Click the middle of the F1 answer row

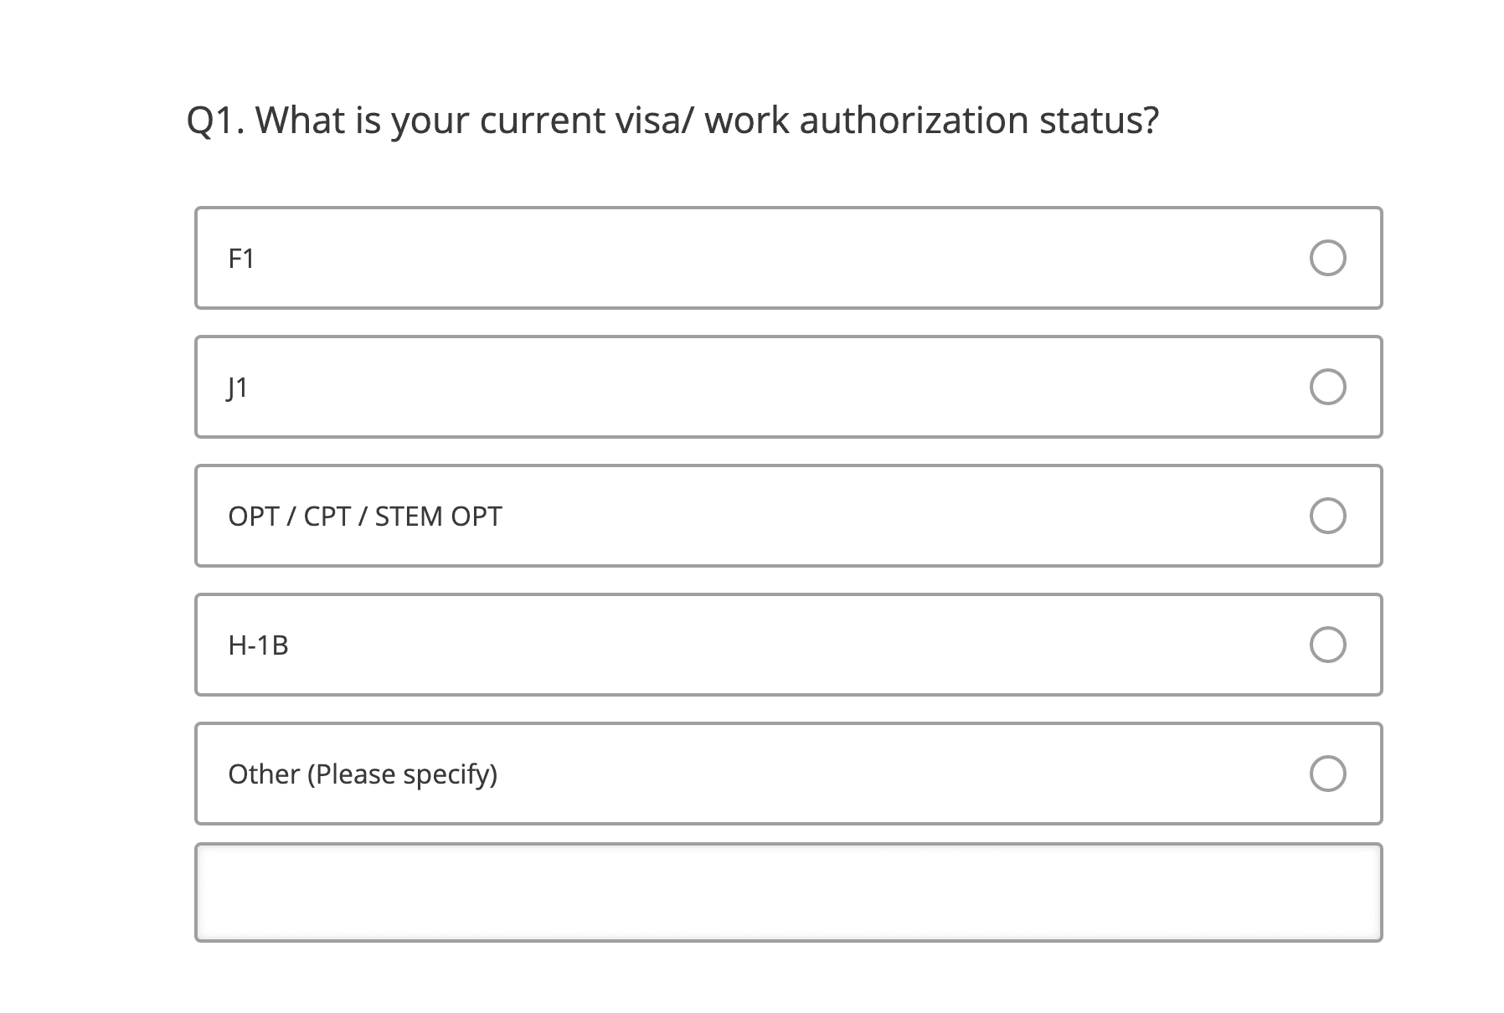click(x=788, y=258)
